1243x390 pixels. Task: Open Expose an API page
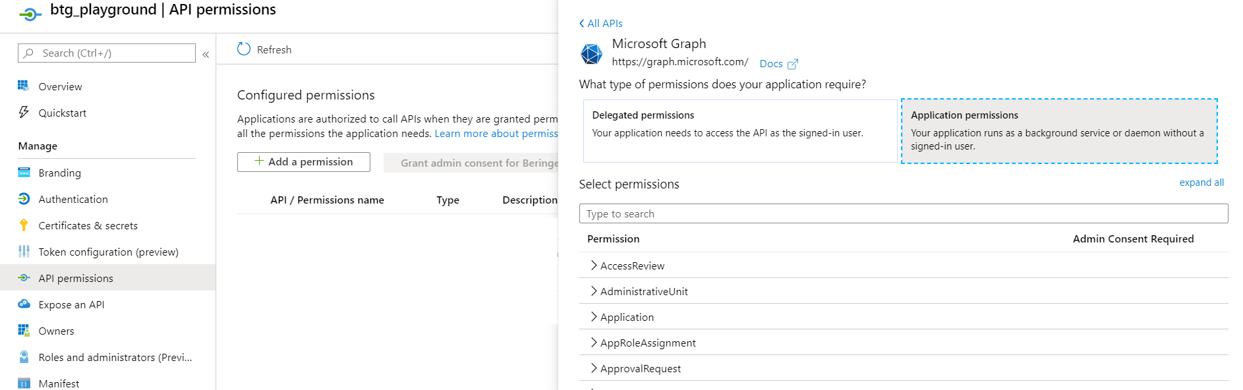(x=71, y=304)
